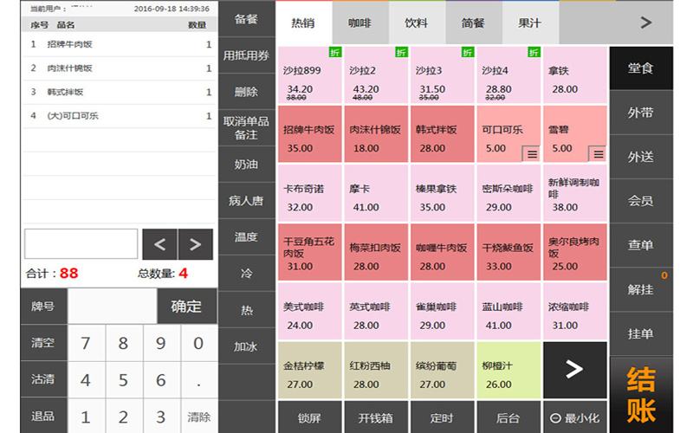
Task: Add 干豆角五花肉饭 to order
Action: [309, 252]
